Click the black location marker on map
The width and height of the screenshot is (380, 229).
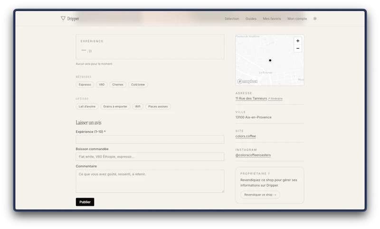(270, 61)
